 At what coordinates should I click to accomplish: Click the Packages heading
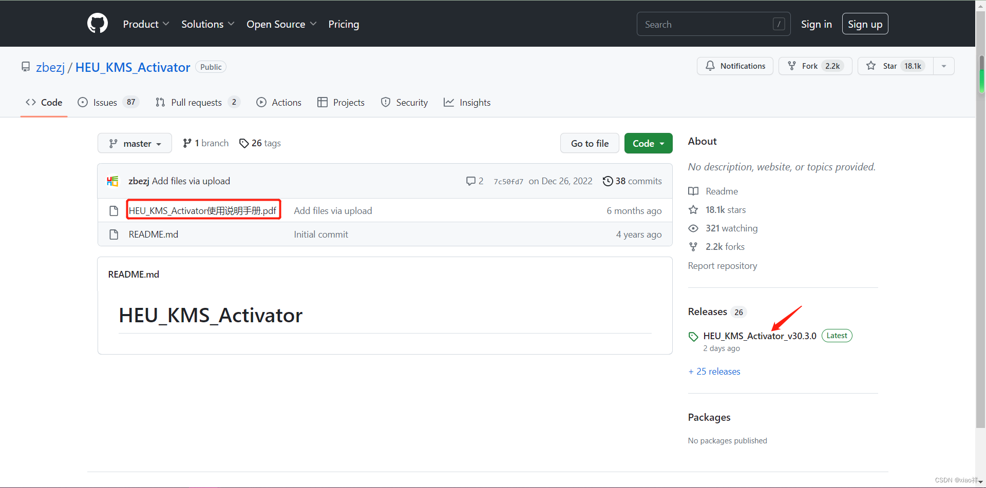click(709, 417)
